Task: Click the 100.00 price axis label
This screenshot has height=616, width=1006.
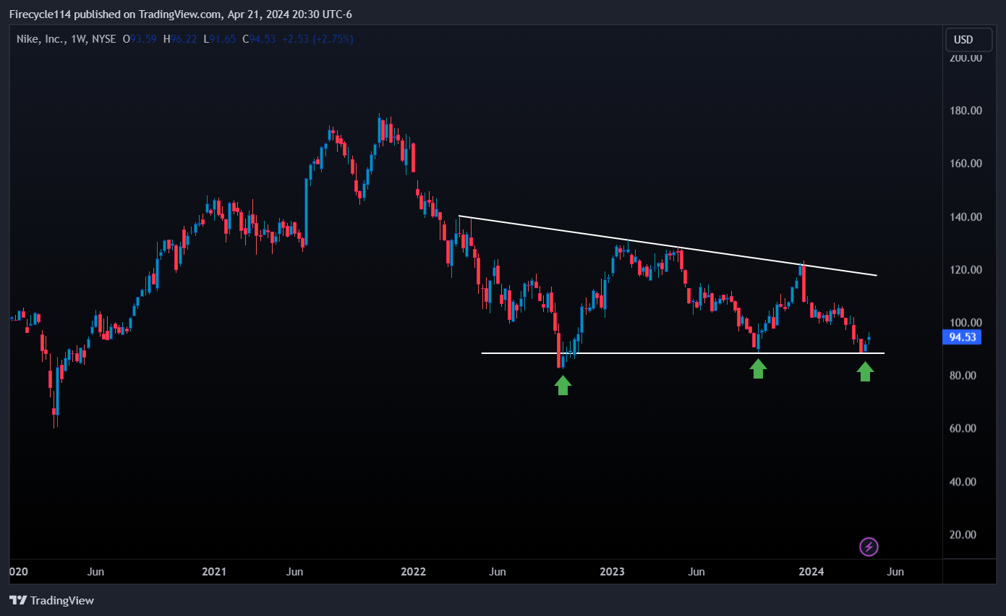Action: [x=965, y=323]
